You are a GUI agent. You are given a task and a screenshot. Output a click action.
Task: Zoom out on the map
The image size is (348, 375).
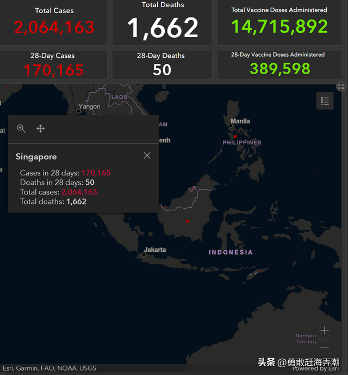point(325,348)
